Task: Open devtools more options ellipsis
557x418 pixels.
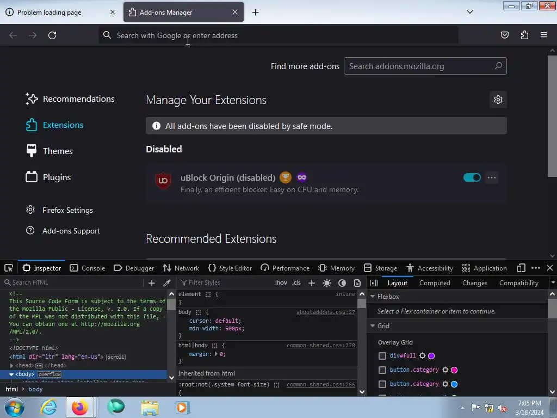Action: click(x=536, y=268)
